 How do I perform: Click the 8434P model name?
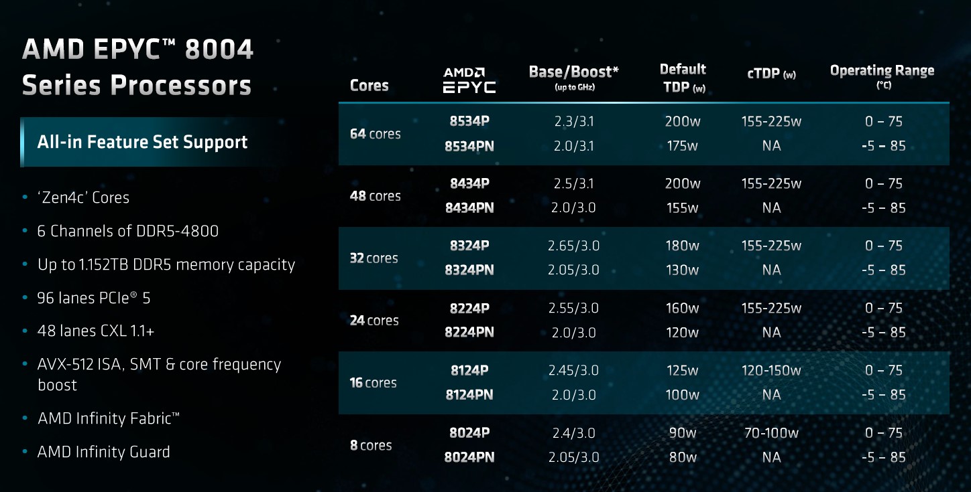tap(469, 183)
